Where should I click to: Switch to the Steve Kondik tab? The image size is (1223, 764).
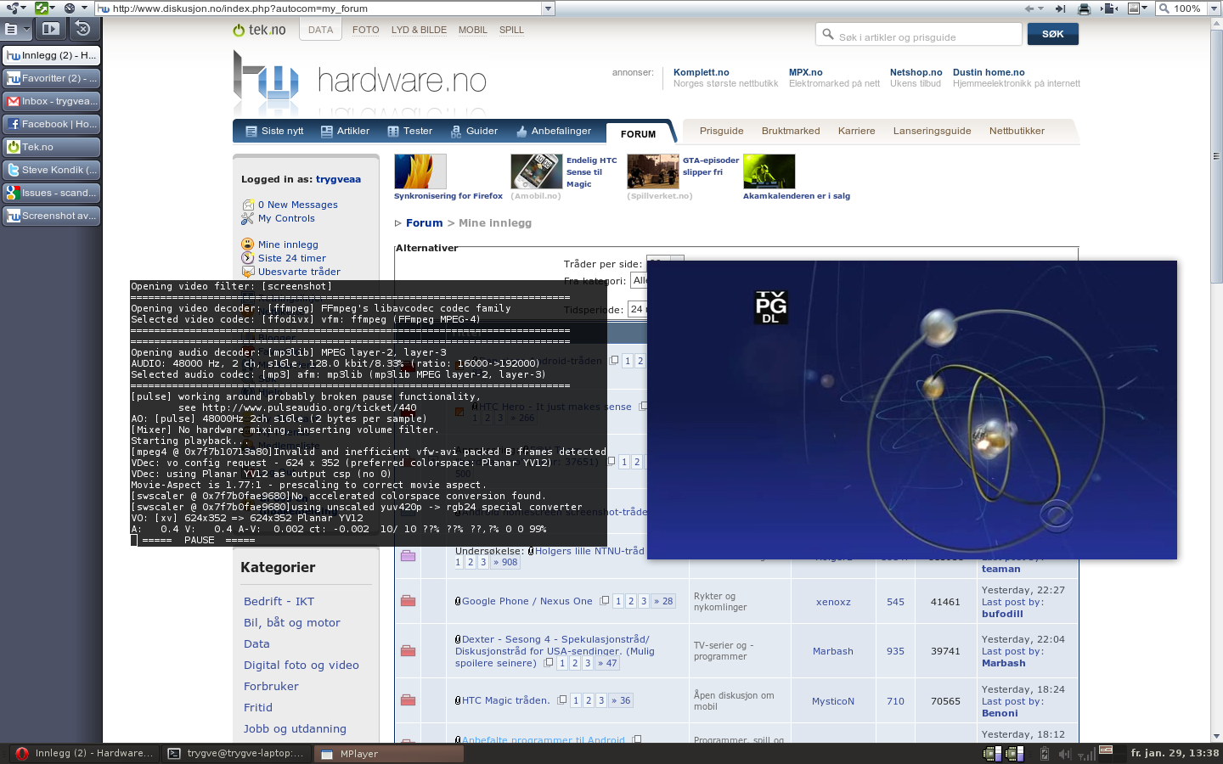point(51,170)
